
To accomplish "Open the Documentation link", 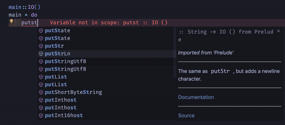I will click(196, 97).
